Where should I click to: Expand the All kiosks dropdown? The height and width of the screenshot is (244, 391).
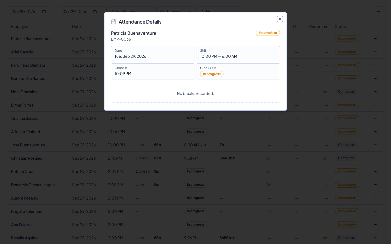click(x=219, y=11)
